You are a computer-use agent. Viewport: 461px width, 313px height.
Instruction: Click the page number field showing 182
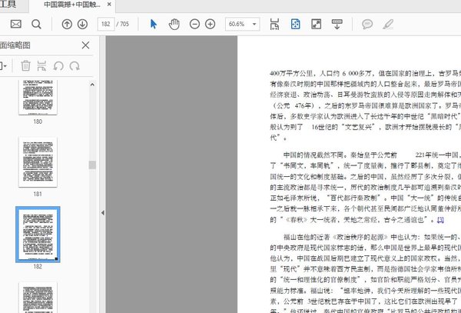point(108,24)
